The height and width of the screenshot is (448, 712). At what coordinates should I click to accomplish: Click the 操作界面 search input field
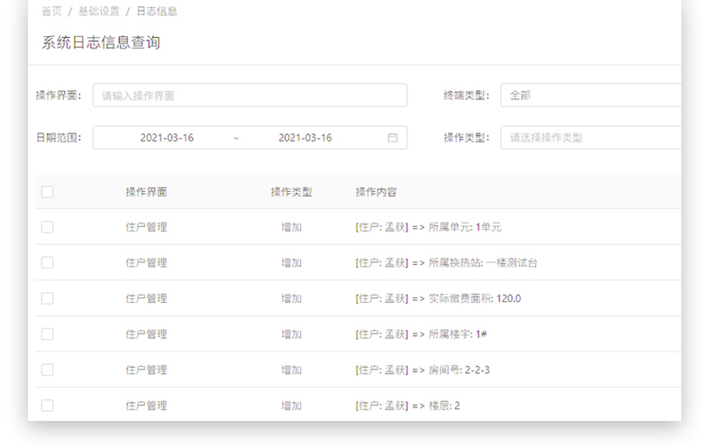point(250,96)
